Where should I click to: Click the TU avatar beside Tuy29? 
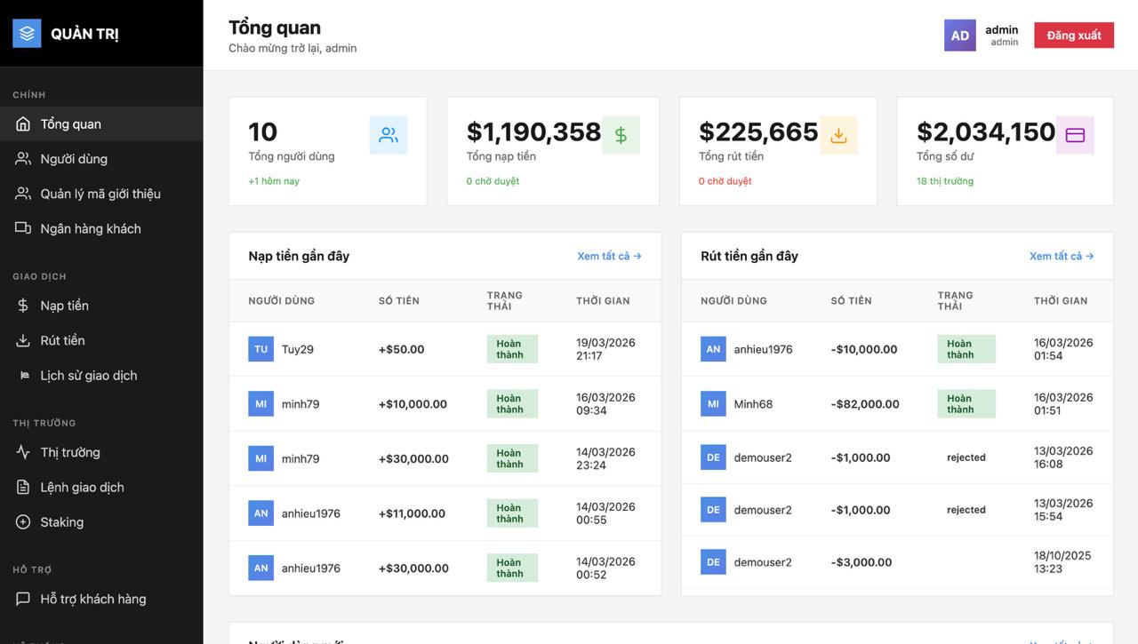(260, 349)
